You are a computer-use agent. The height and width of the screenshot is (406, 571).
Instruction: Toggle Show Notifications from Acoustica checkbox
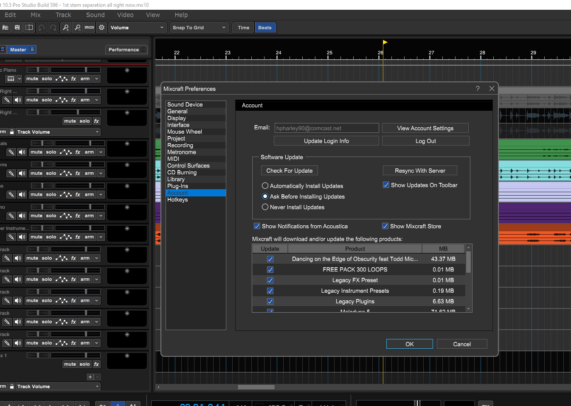click(x=257, y=226)
